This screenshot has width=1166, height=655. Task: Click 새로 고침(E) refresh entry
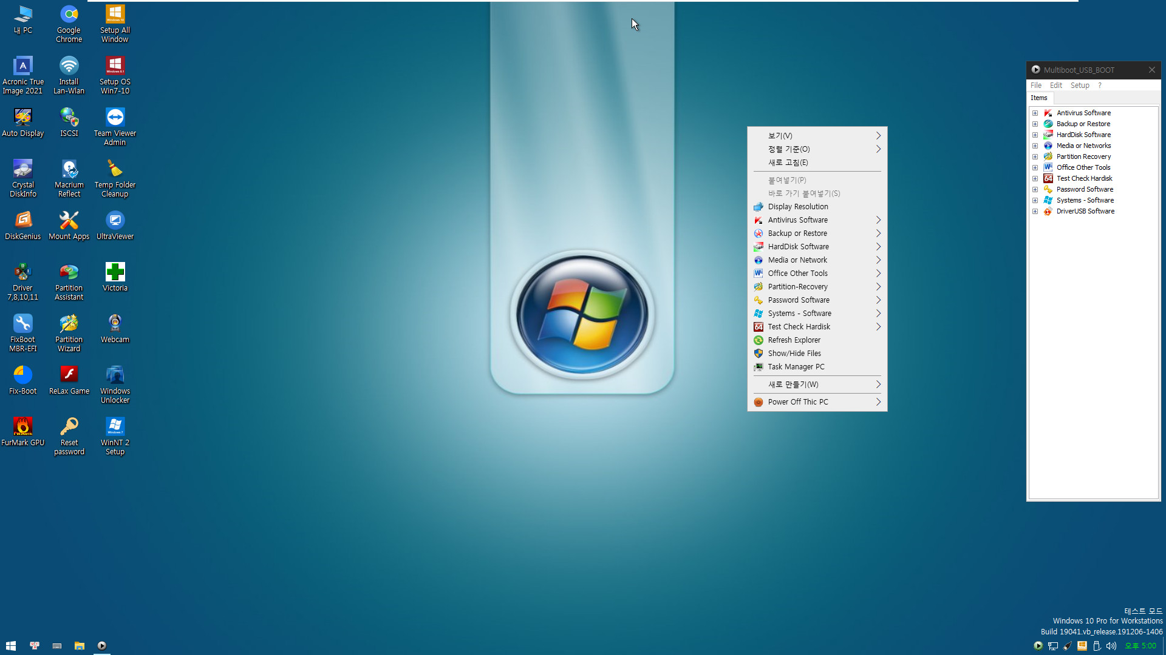coord(817,163)
